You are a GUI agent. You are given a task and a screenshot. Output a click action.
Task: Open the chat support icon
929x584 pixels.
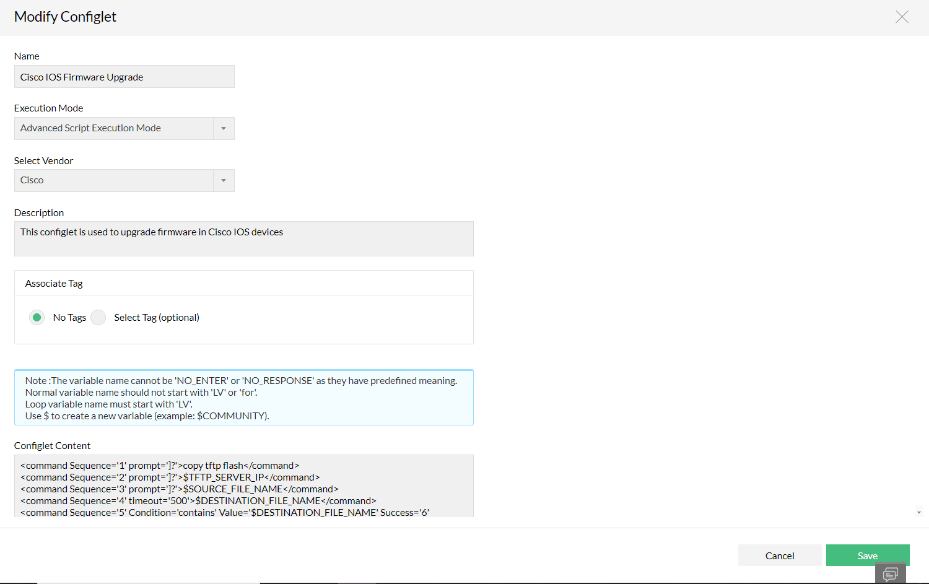(x=890, y=573)
